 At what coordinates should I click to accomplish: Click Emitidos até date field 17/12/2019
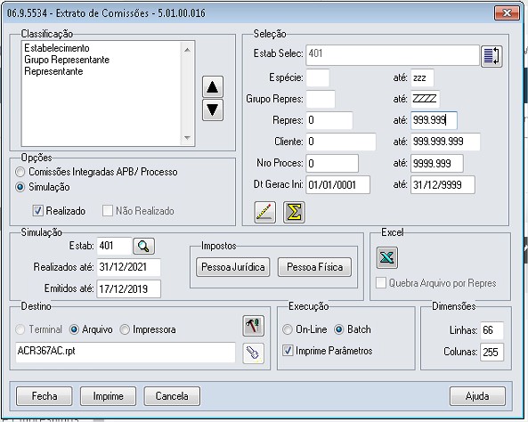(128, 289)
